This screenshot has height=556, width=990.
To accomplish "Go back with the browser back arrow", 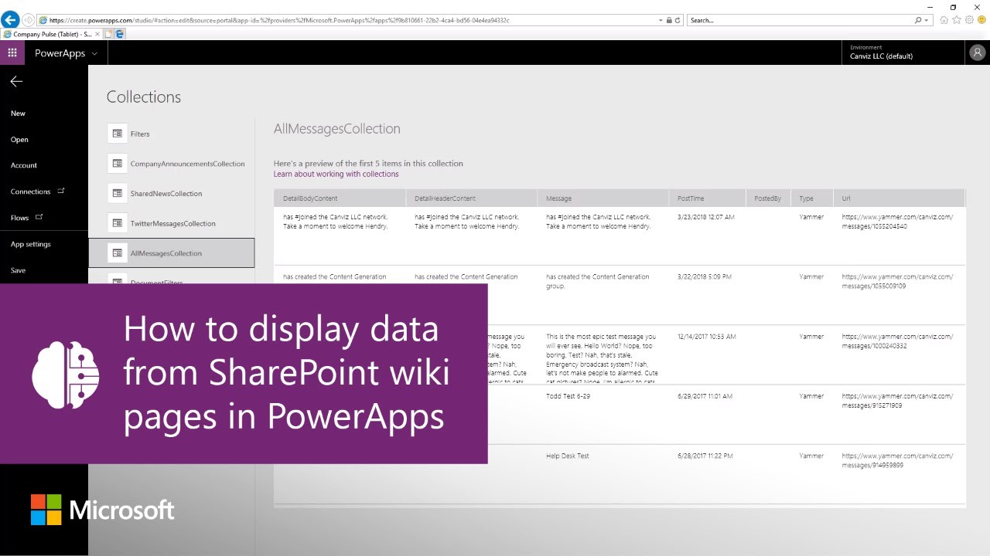I will click(10, 20).
